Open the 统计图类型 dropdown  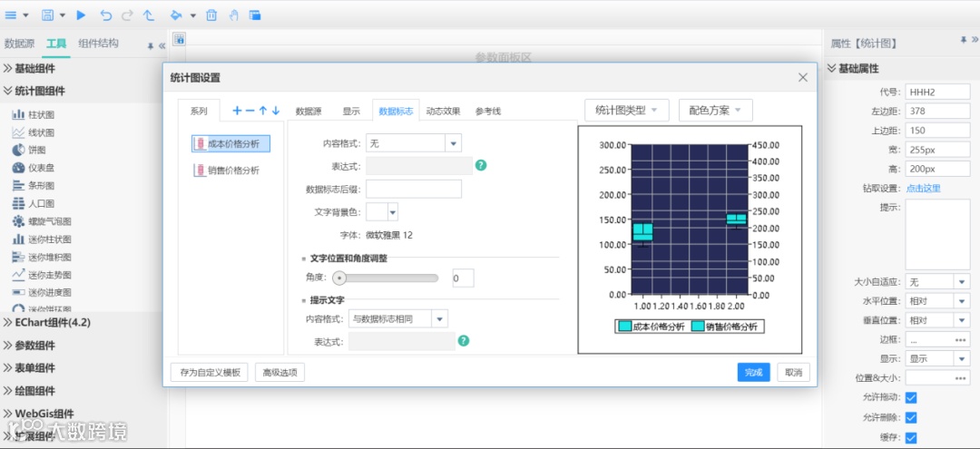coord(627,111)
